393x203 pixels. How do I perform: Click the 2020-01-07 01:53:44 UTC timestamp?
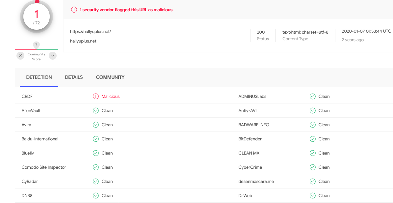coord(366,31)
